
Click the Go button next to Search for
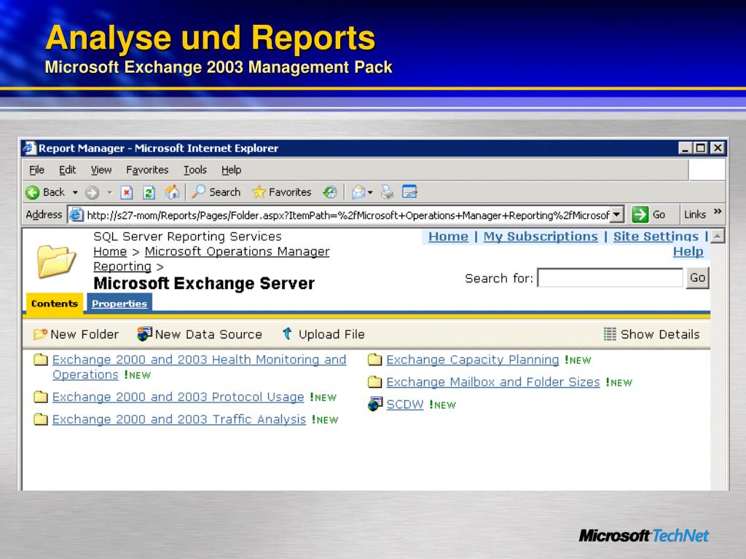click(x=697, y=277)
